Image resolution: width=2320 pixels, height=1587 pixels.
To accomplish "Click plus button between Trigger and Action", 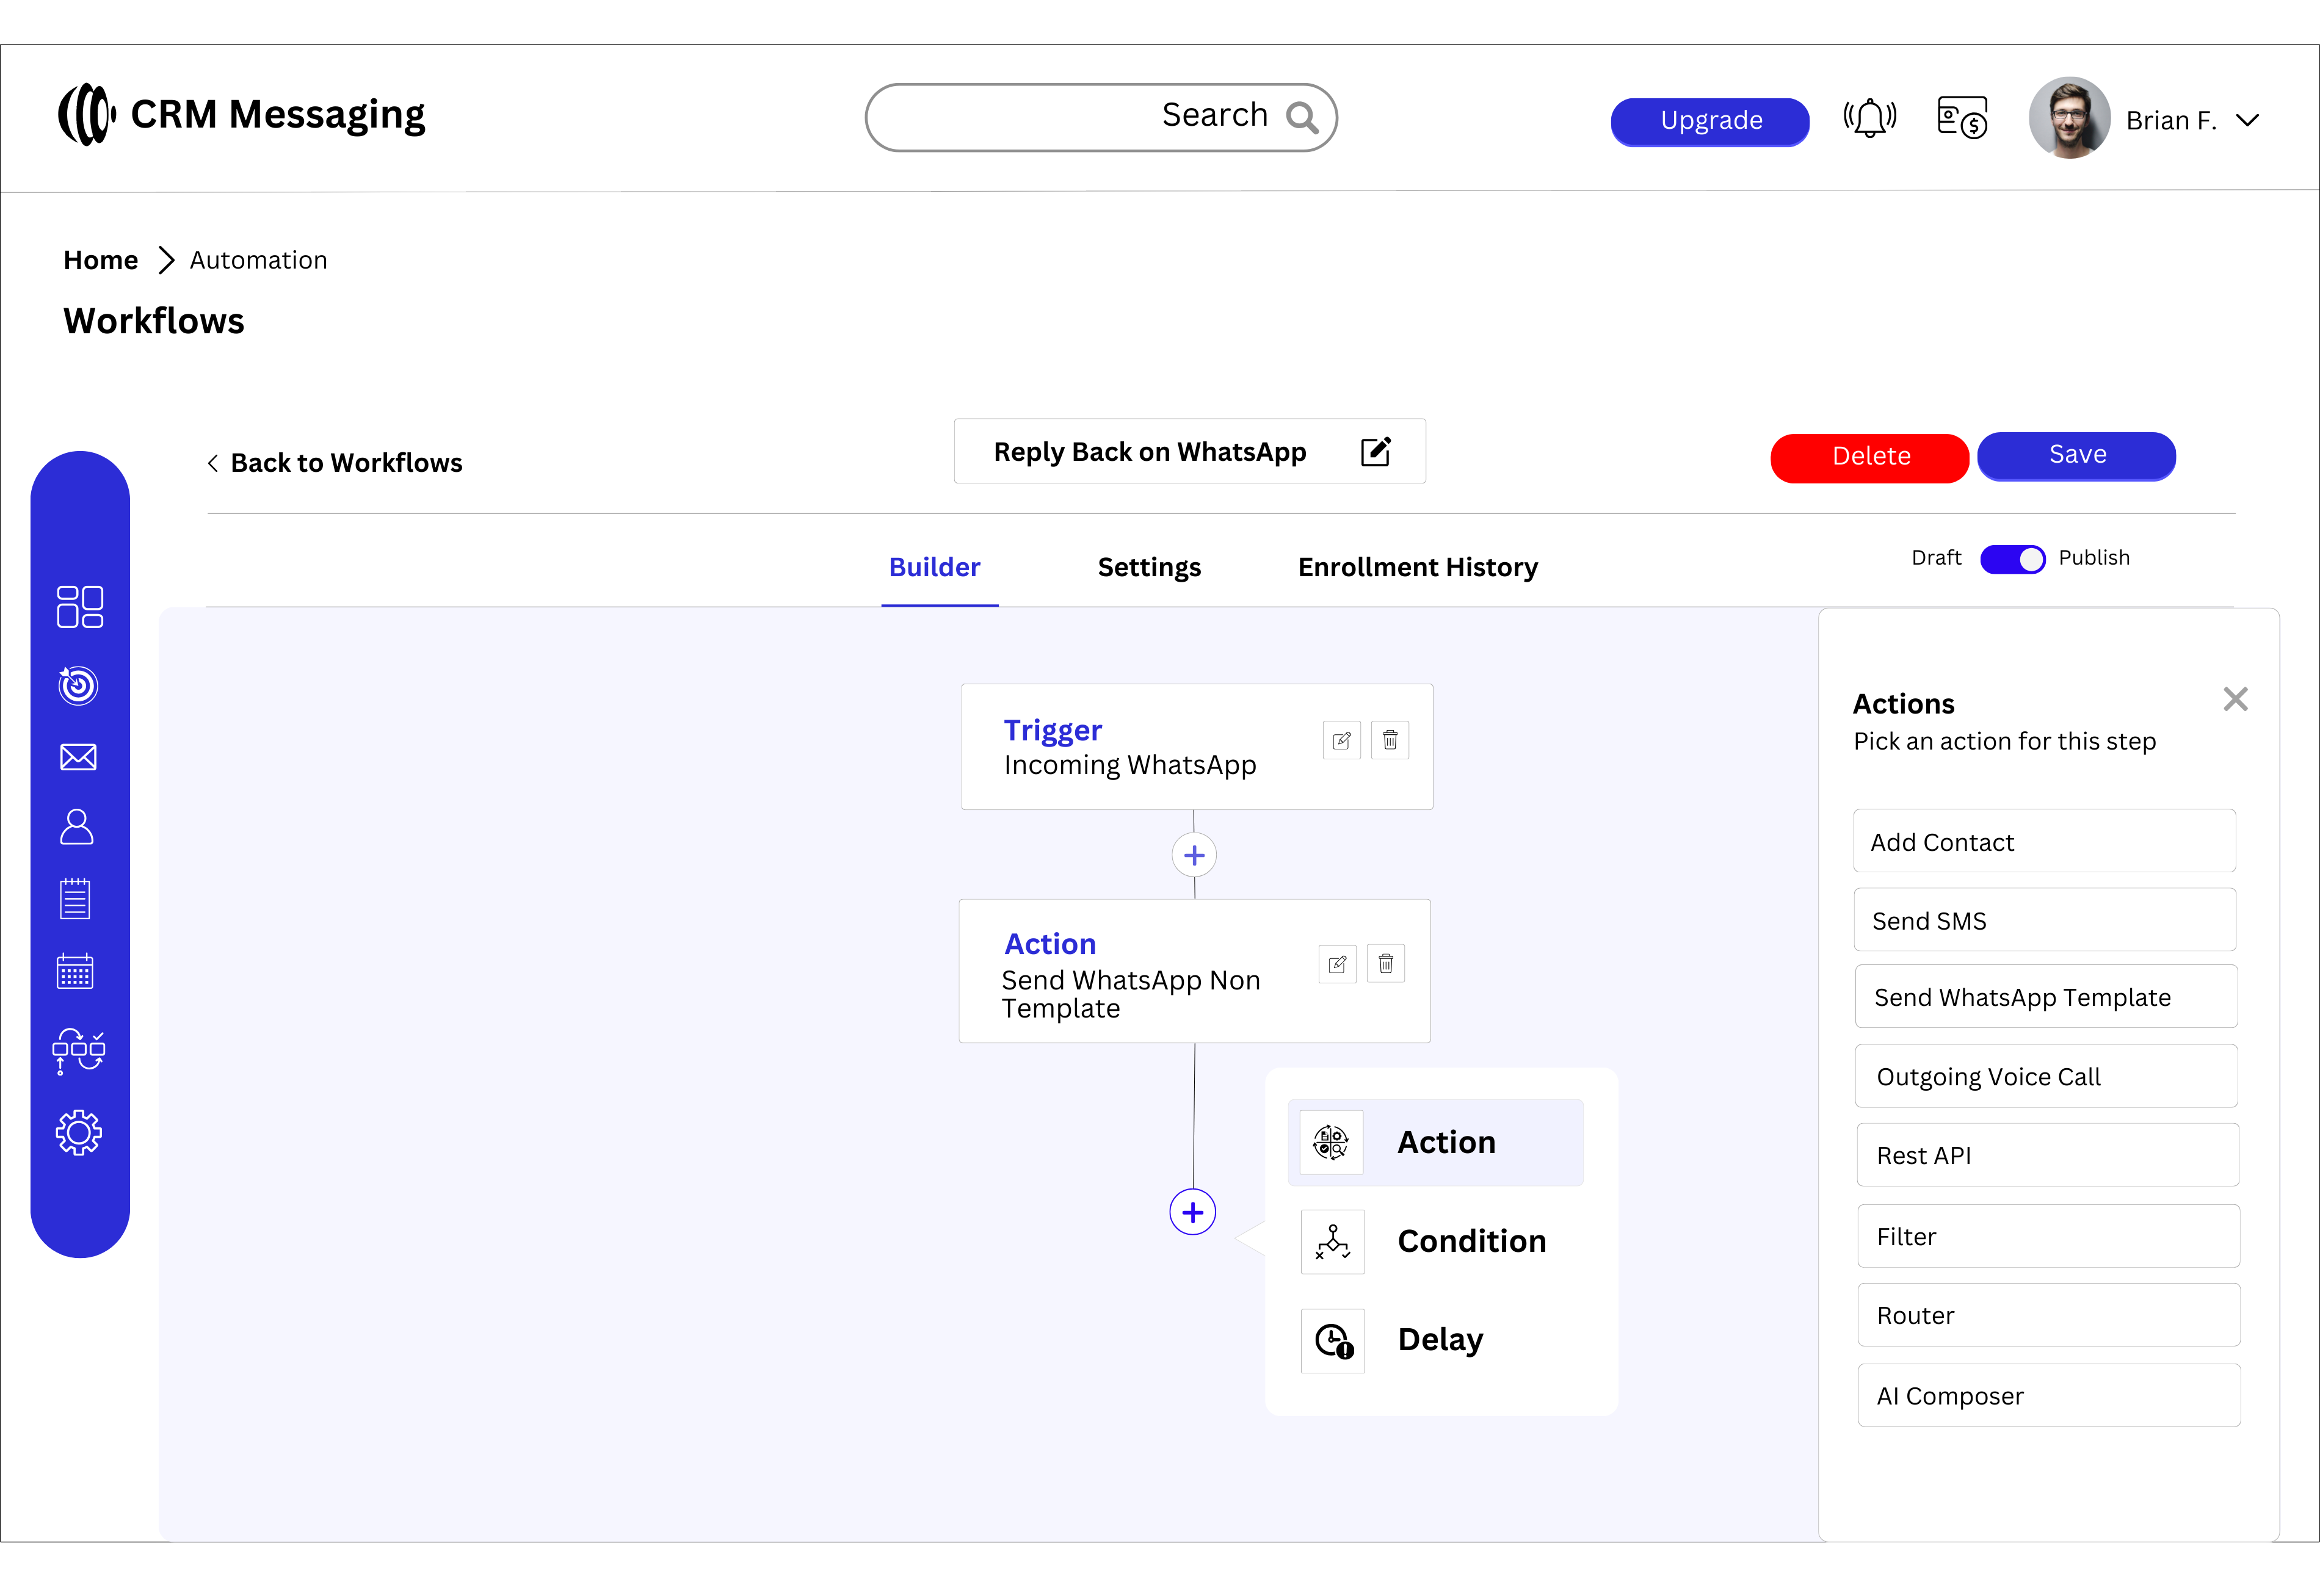I will (1194, 855).
